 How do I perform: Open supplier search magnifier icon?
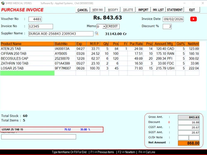[96, 33]
